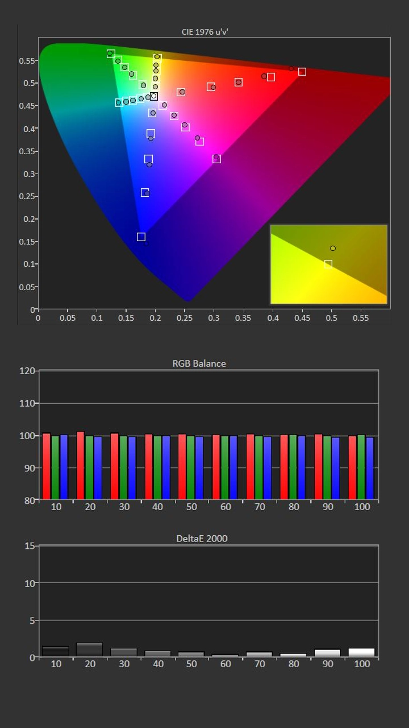Click the red bar at 20 in RGB Balance

tap(81, 466)
